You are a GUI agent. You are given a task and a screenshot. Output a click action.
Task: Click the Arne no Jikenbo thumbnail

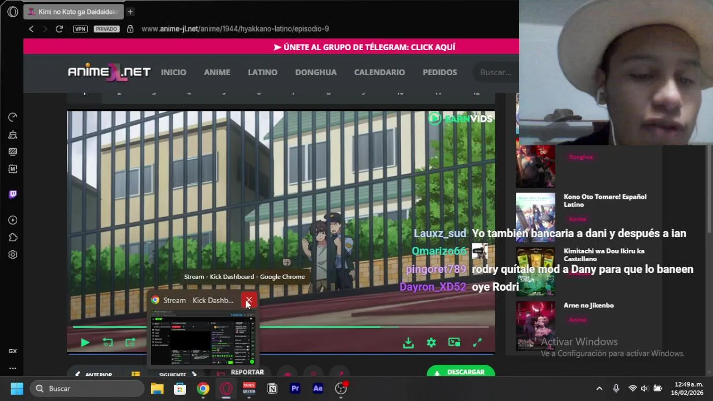535,326
